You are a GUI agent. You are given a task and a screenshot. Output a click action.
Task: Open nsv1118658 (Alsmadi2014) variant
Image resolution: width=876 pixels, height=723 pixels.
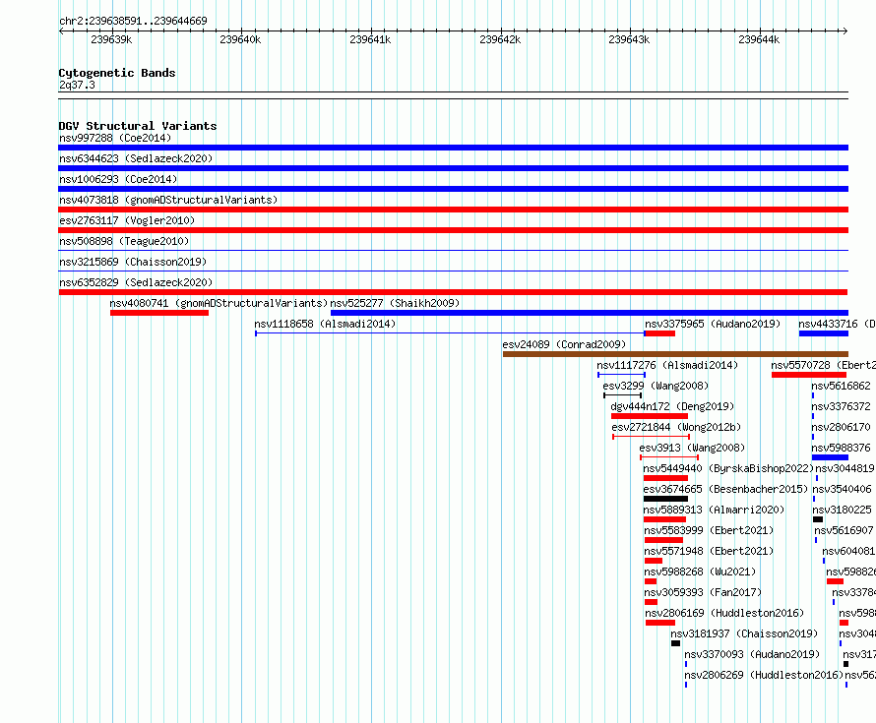pos(325,324)
